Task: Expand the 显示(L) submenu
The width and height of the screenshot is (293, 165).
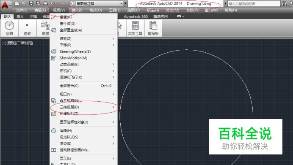Action: click(x=83, y=158)
